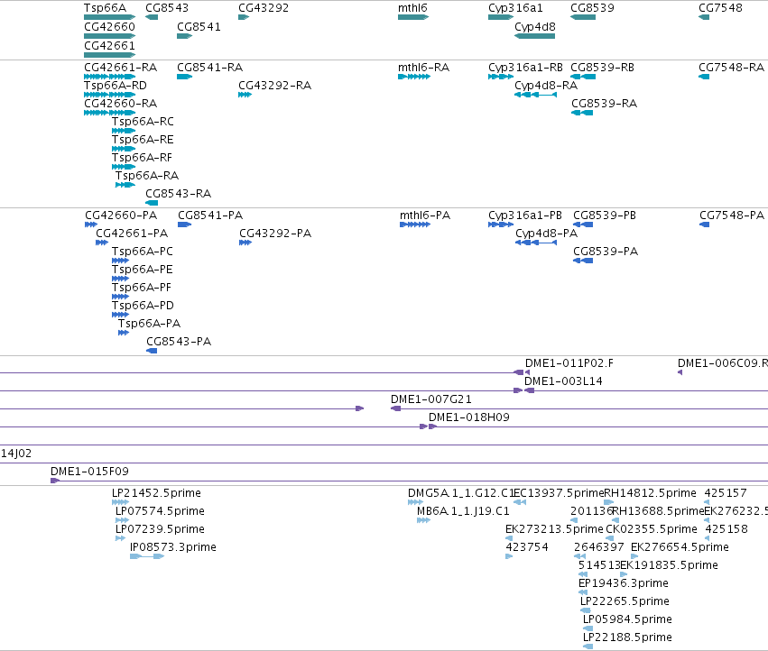This screenshot has height=651, width=768.
Task: Click the Tsp66A-RE transcript
Action: (124, 149)
